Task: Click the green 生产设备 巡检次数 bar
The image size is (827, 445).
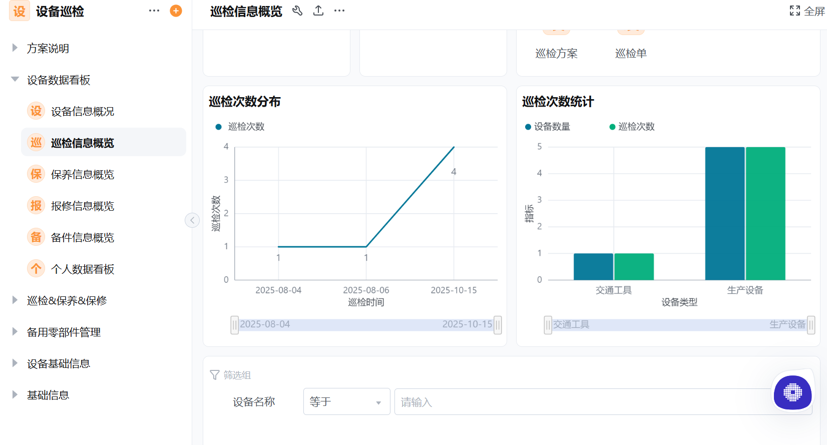Action: (x=765, y=213)
